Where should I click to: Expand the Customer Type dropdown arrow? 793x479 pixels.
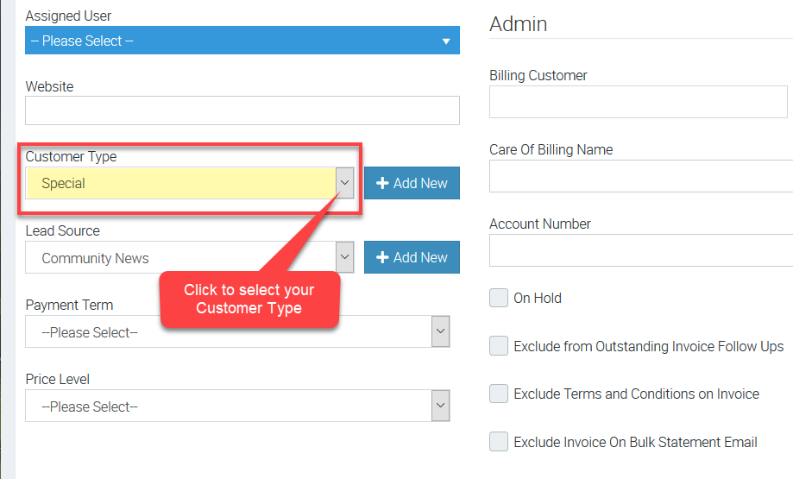click(x=345, y=183)
